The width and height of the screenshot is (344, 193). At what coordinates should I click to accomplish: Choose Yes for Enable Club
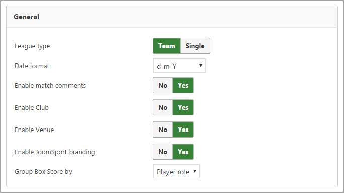(183, 107)
